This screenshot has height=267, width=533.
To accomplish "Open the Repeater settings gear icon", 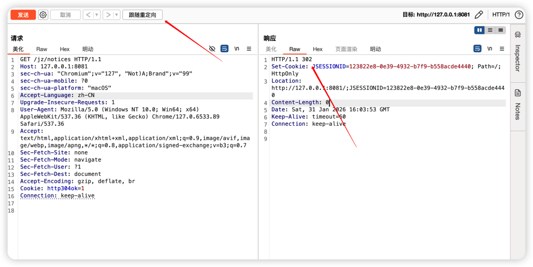I will (x=43, y=15).
